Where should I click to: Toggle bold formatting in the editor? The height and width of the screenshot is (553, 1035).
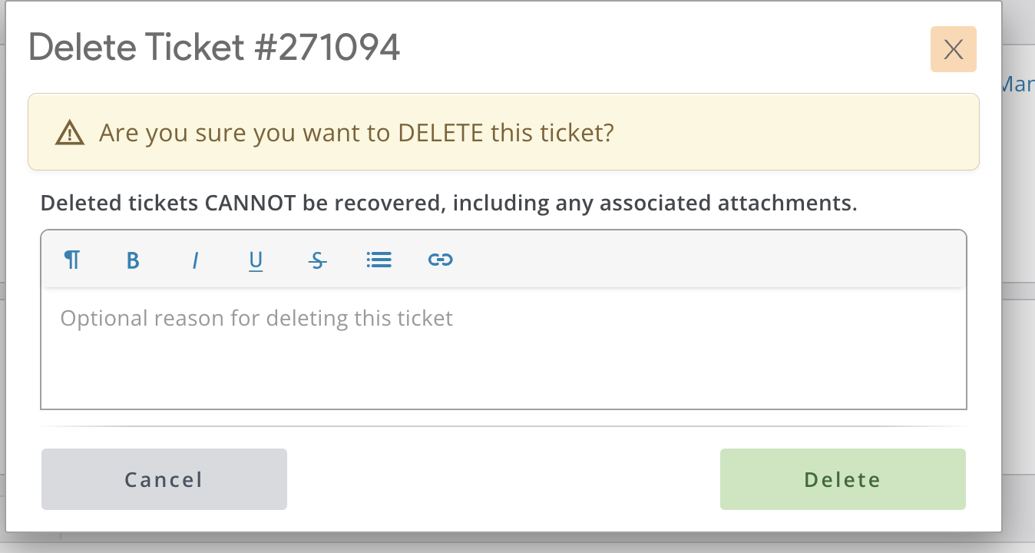coord(133,260)
